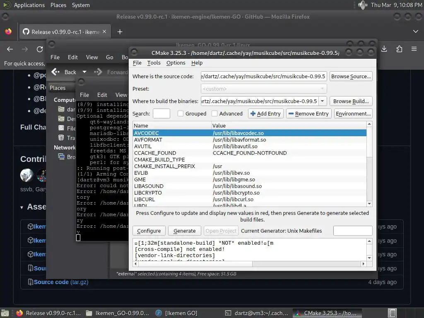
Task: Open the CMake Help menu
Action: [x=197, y=63]
